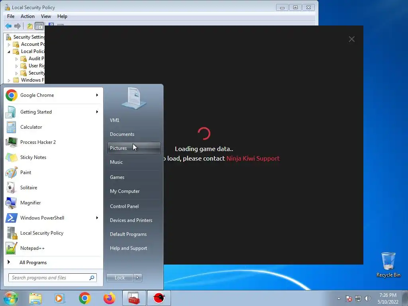The height and width of the screenshot is (306, 408).
Task: Click the Back arrow in Local Security Policy toolbar
Action: 8,26
